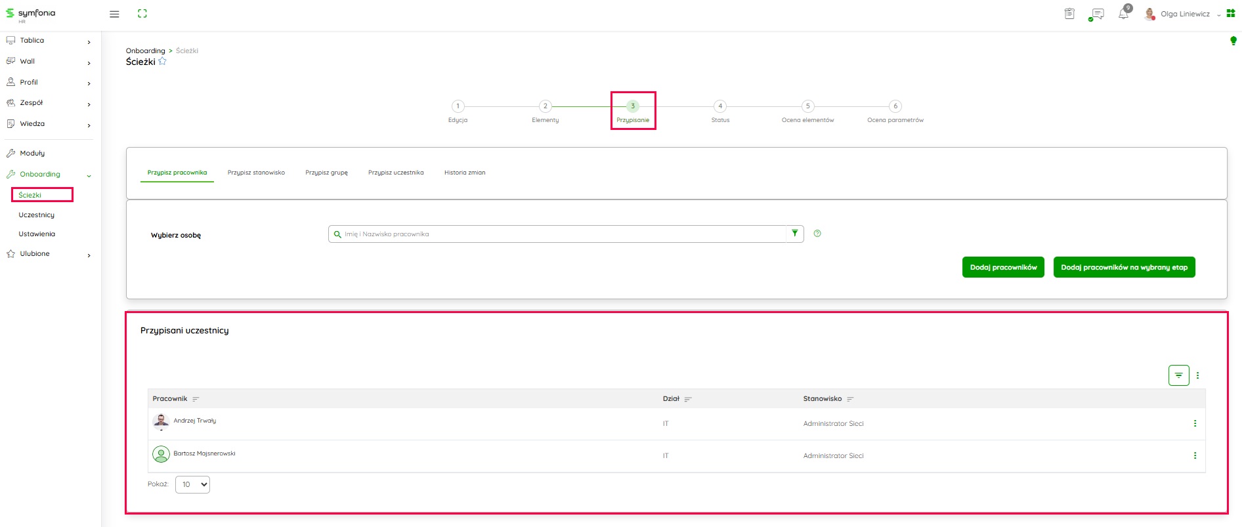The height and width of the screenshot is (527, 1242).
Task: Open the notifications bell icon
Action: pyautogui.click(x=1123, y=14)
